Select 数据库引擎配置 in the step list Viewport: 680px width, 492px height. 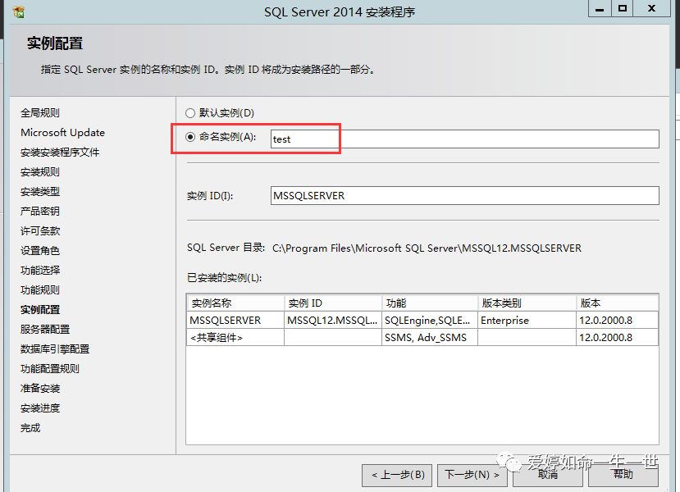55,349
